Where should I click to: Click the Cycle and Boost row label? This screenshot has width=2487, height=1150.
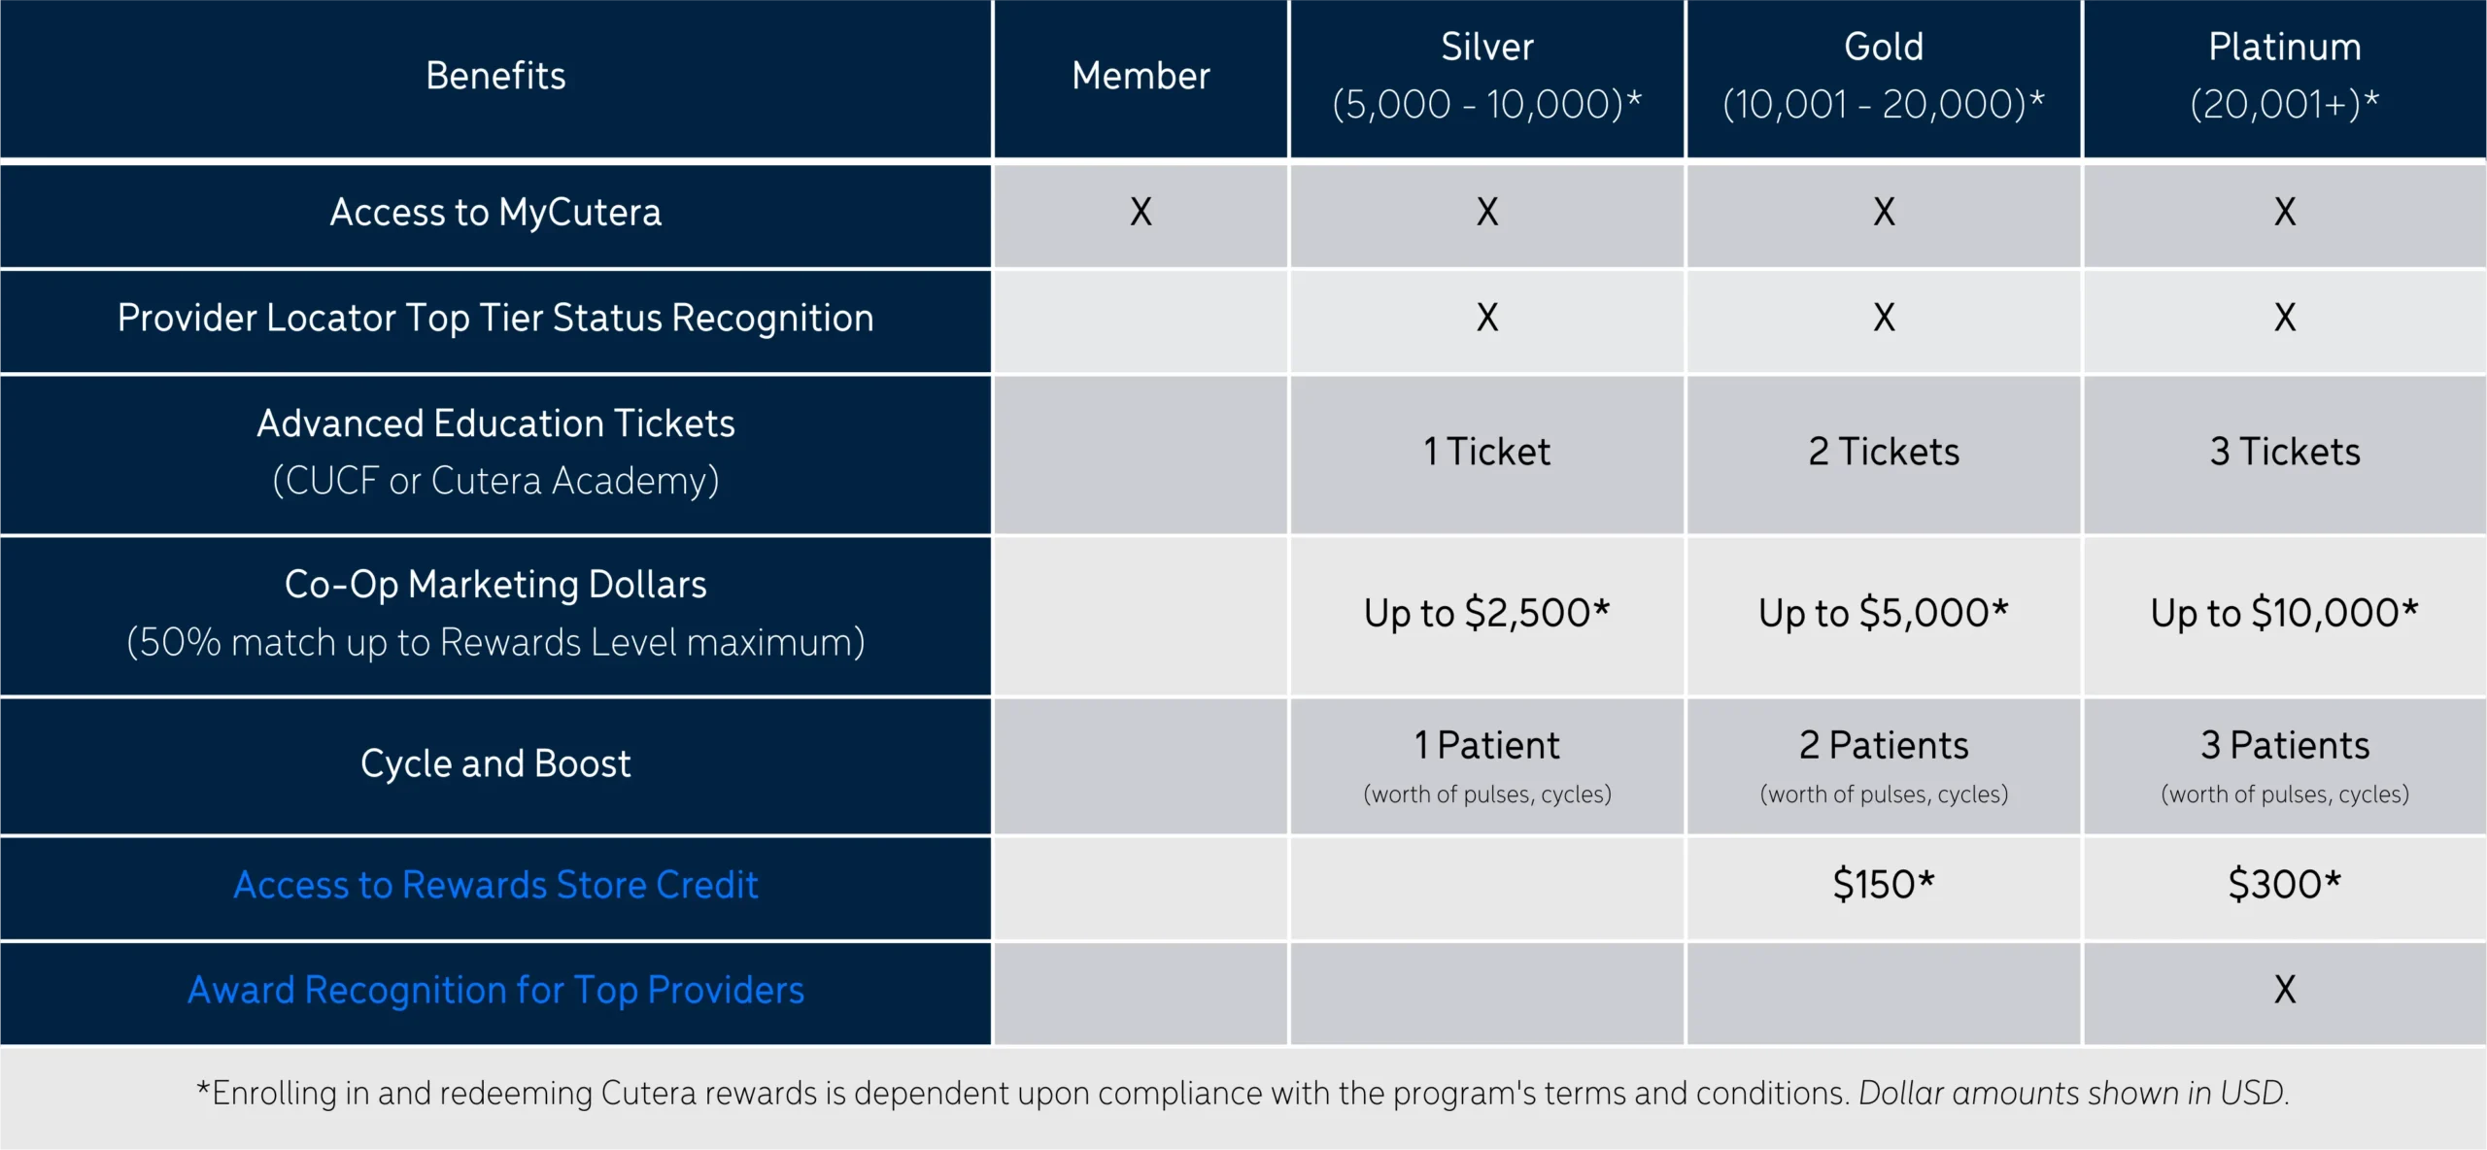[495, 765]
